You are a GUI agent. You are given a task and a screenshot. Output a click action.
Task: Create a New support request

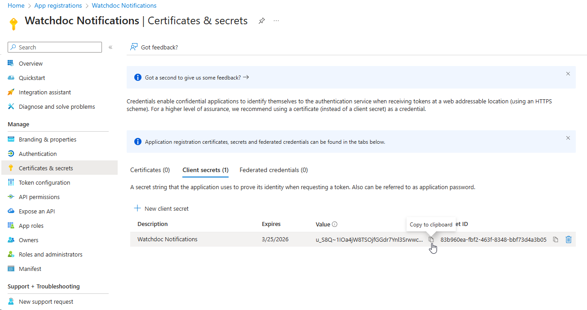pyautogui.click(x=46, y=301)
